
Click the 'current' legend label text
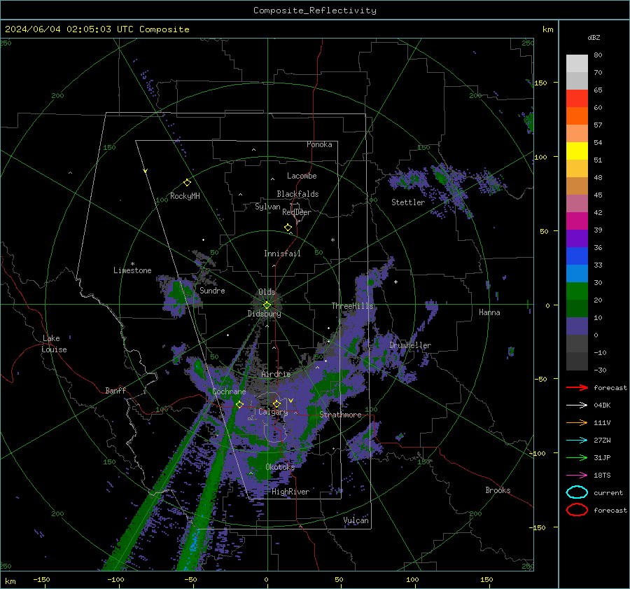608,492
